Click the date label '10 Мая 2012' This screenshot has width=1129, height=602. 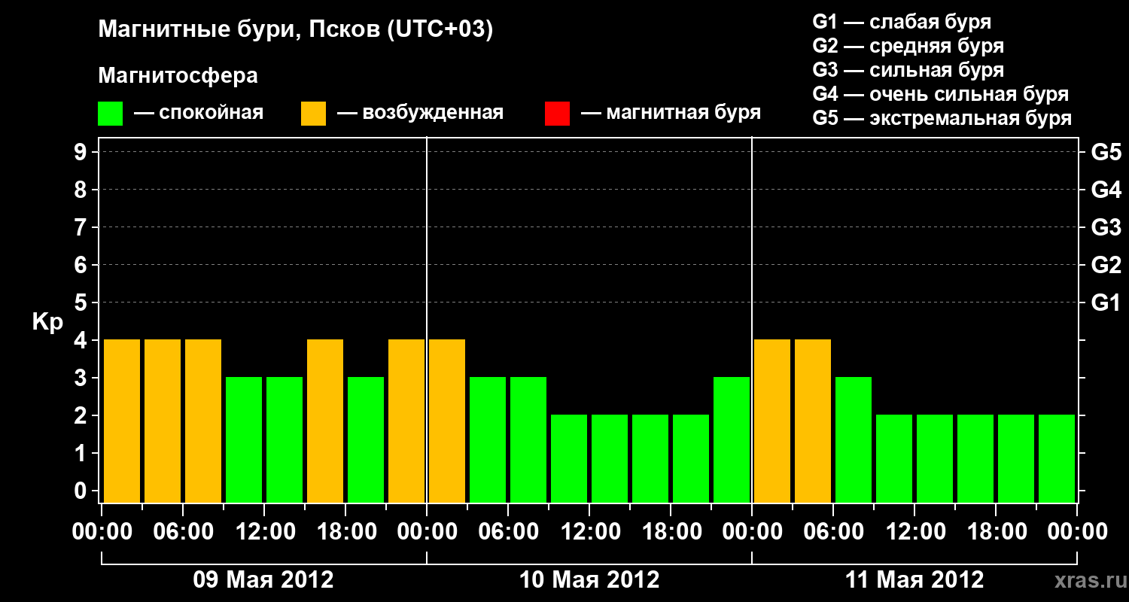pos(589,580)
